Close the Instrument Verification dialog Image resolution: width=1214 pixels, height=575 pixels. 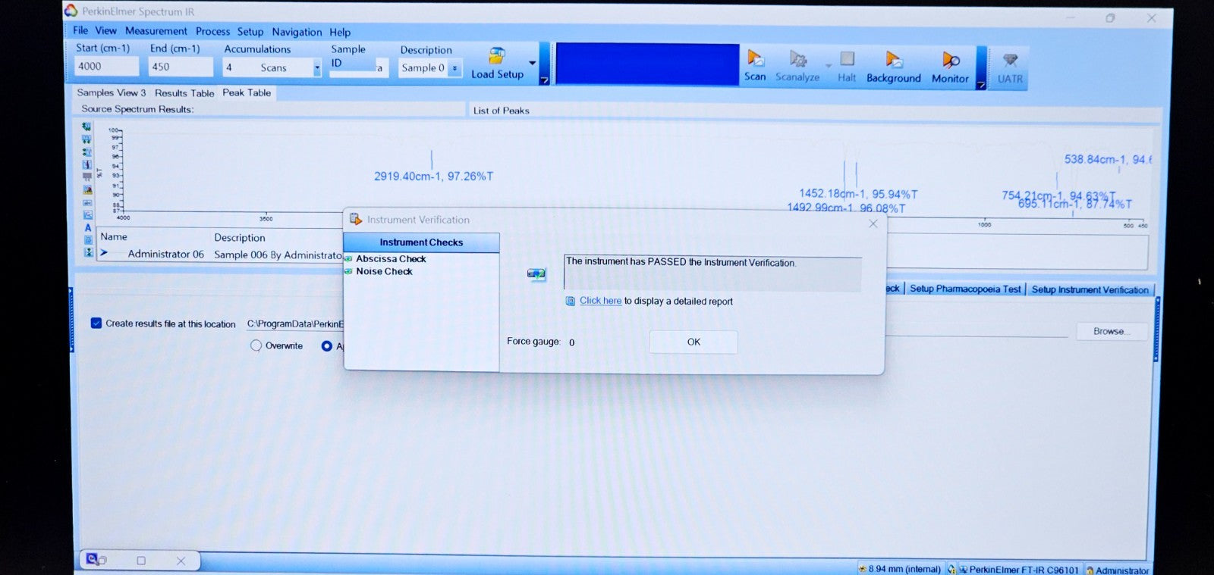coord(873,223)
